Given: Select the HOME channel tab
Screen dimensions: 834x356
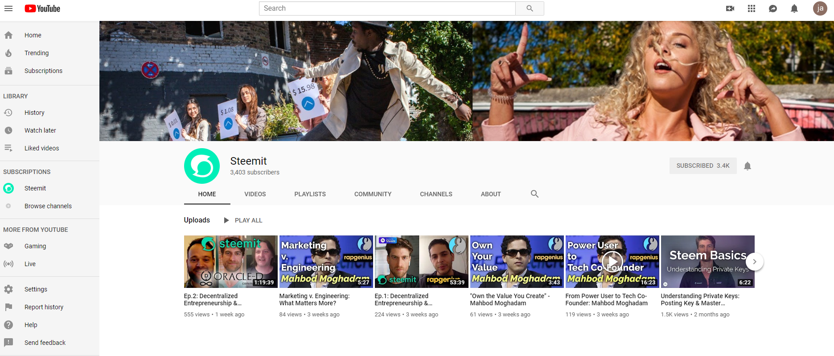Looking at the screenshot, I should click(x=207, y=194).
